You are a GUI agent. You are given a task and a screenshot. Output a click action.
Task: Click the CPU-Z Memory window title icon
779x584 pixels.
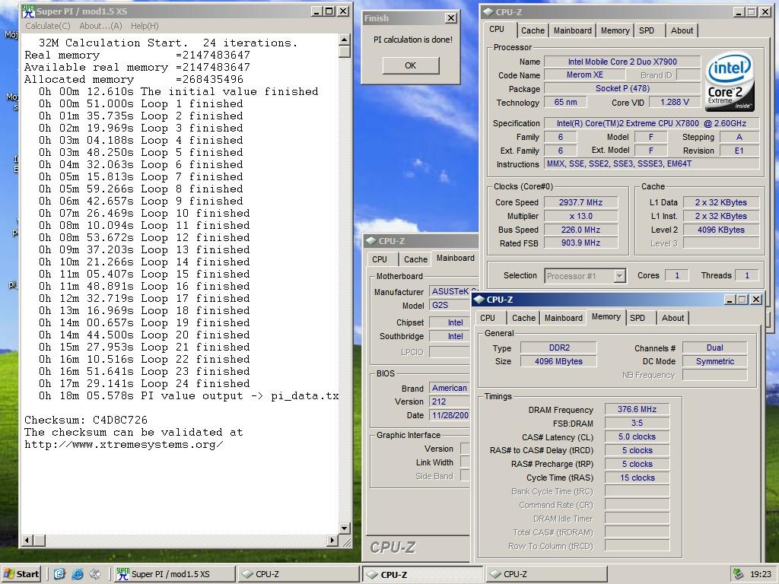pyautogui.click(x=479, y=300)
